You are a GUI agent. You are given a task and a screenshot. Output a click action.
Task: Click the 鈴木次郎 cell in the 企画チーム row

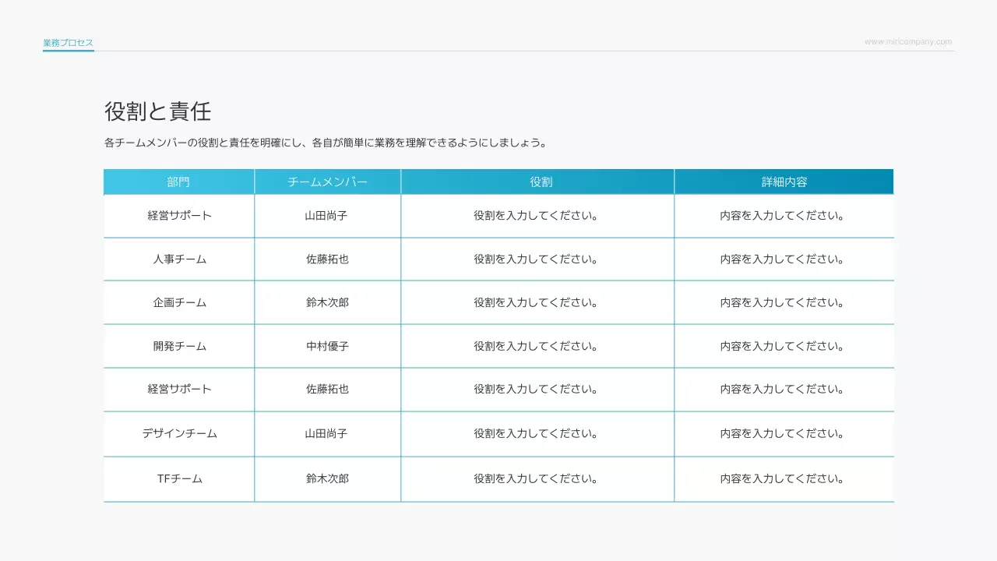pyautogui.click(x=327, y=302)
